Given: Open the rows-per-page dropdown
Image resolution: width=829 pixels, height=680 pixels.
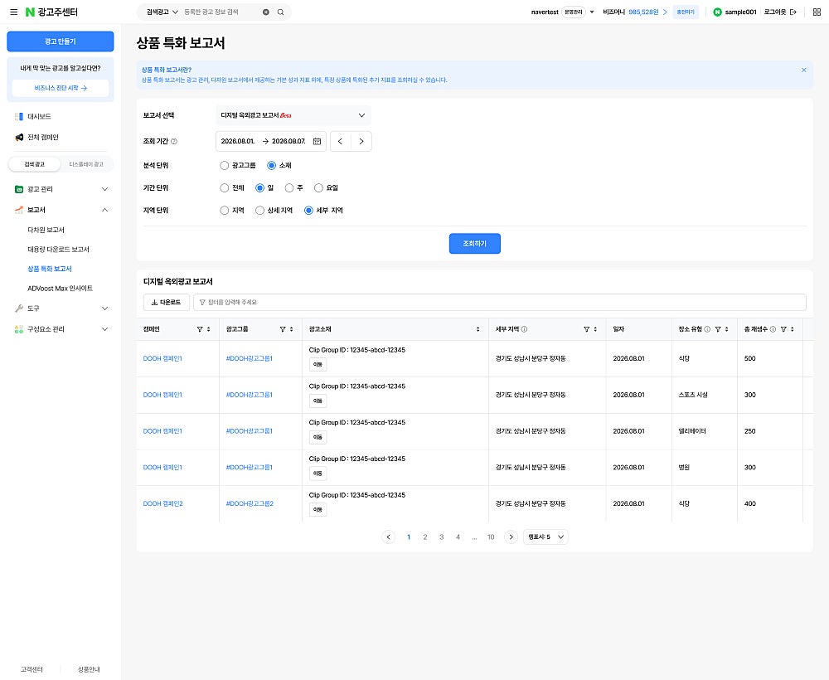Looking at the screenshot, I should point(545,537).
